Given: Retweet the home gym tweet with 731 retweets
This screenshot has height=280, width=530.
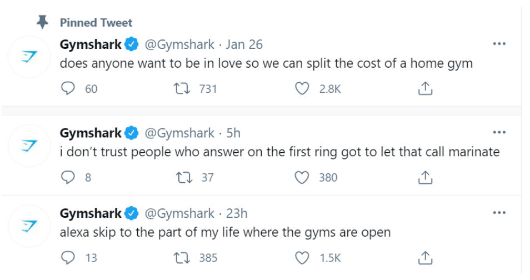Looking at the screenshot, I should (x=182, y=89).
